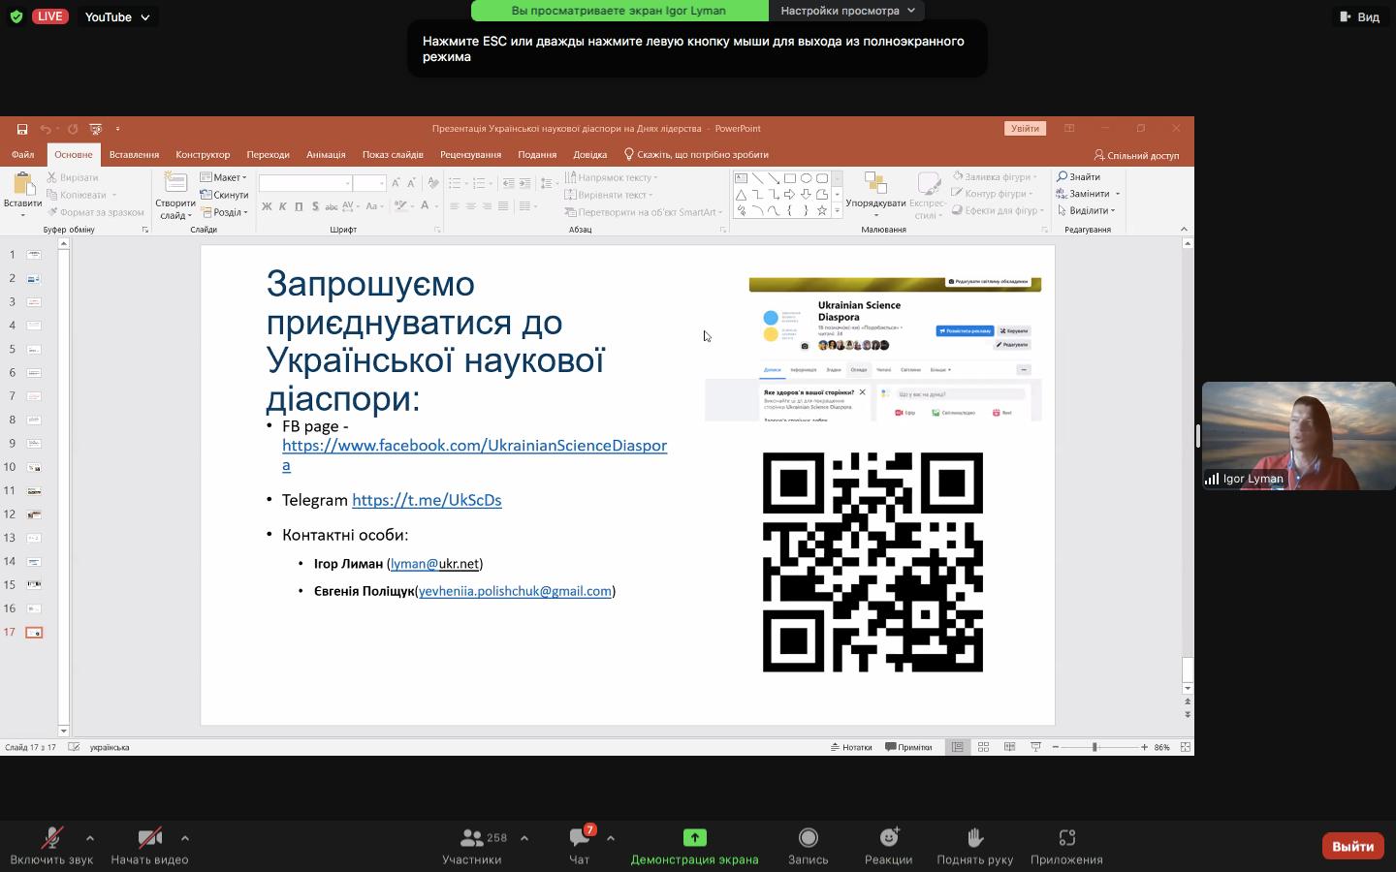Click the Reactions icon in Zoom toolbar
Viewport: 1396px width, 872px height.
888,838
